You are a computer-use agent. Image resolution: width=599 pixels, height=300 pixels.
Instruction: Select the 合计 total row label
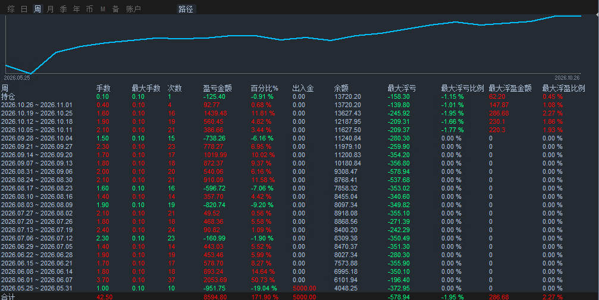pyautogui.click(x=8, y=297)
